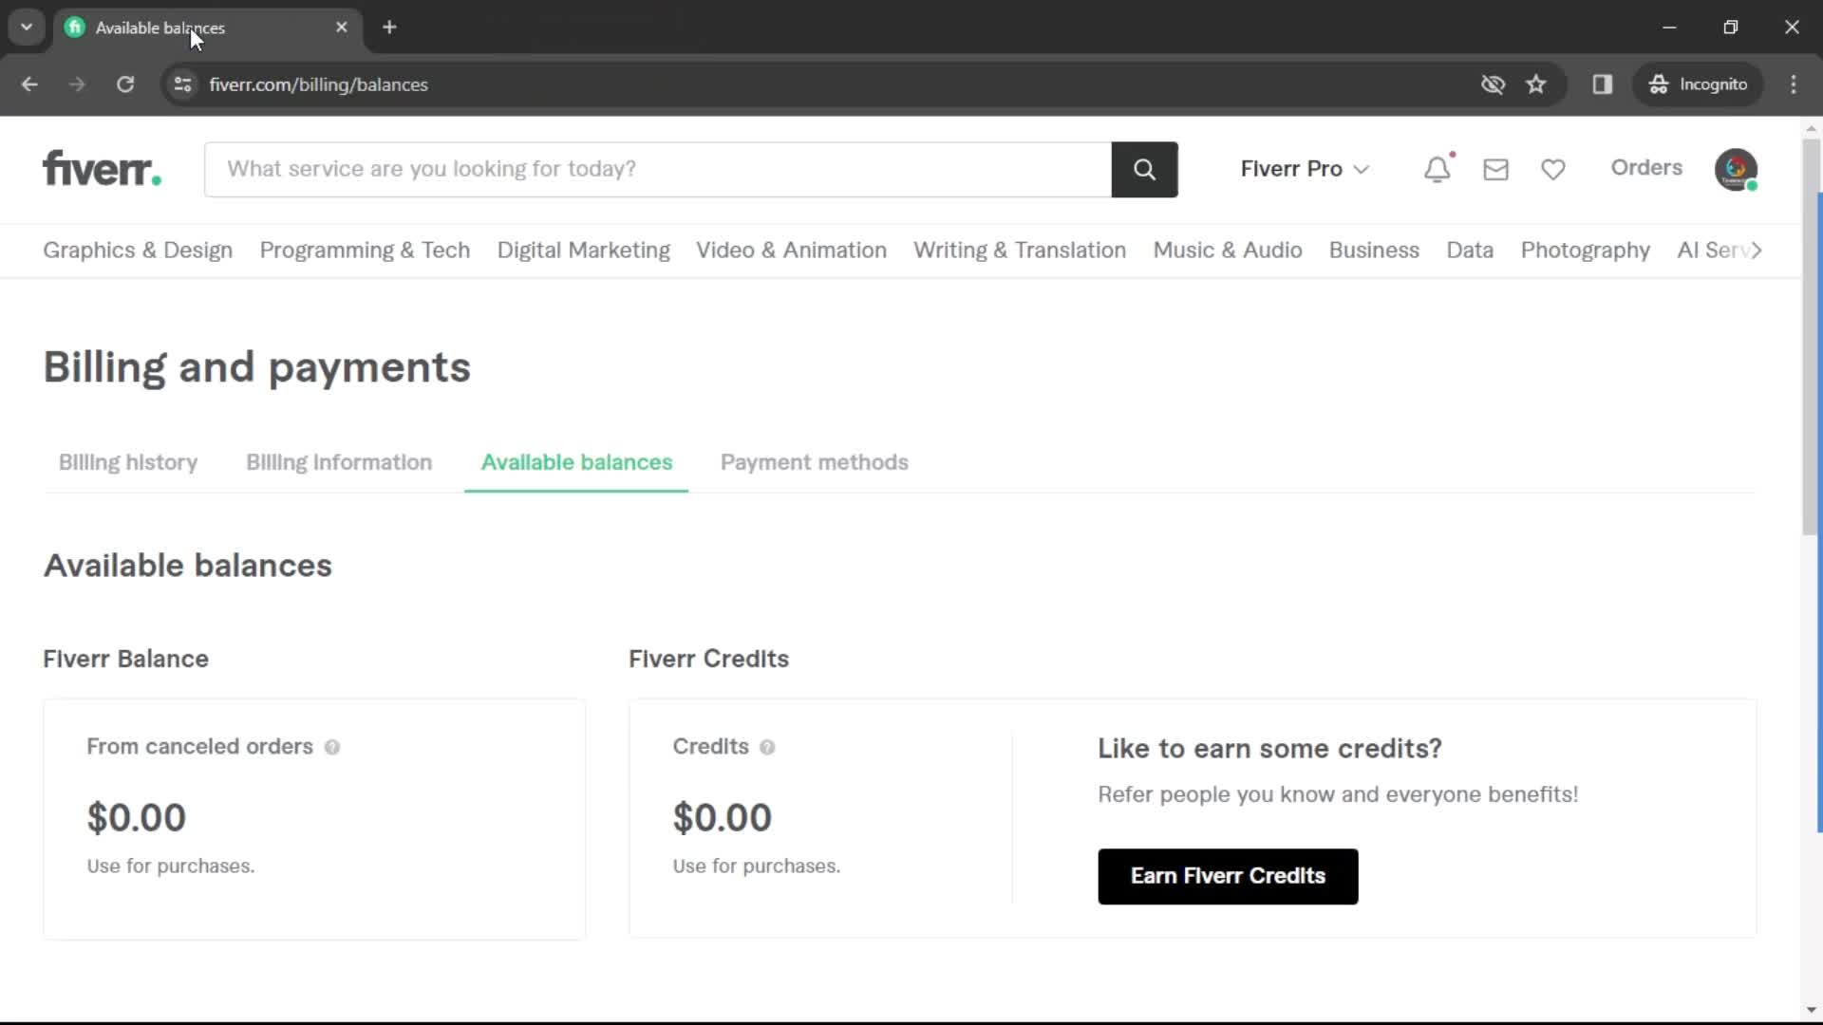This screenshot has width=1823, height=1025.
Task: Click the Credits info tooltip icon
Action: (767, 746)
